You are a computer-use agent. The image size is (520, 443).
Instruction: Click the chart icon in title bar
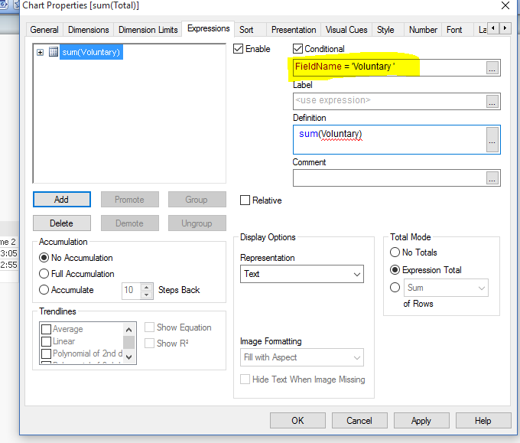10,6
